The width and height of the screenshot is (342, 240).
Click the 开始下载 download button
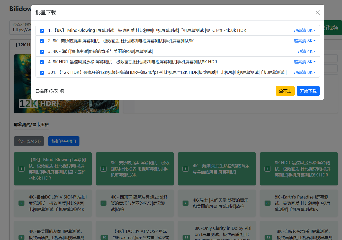[308, 91]
